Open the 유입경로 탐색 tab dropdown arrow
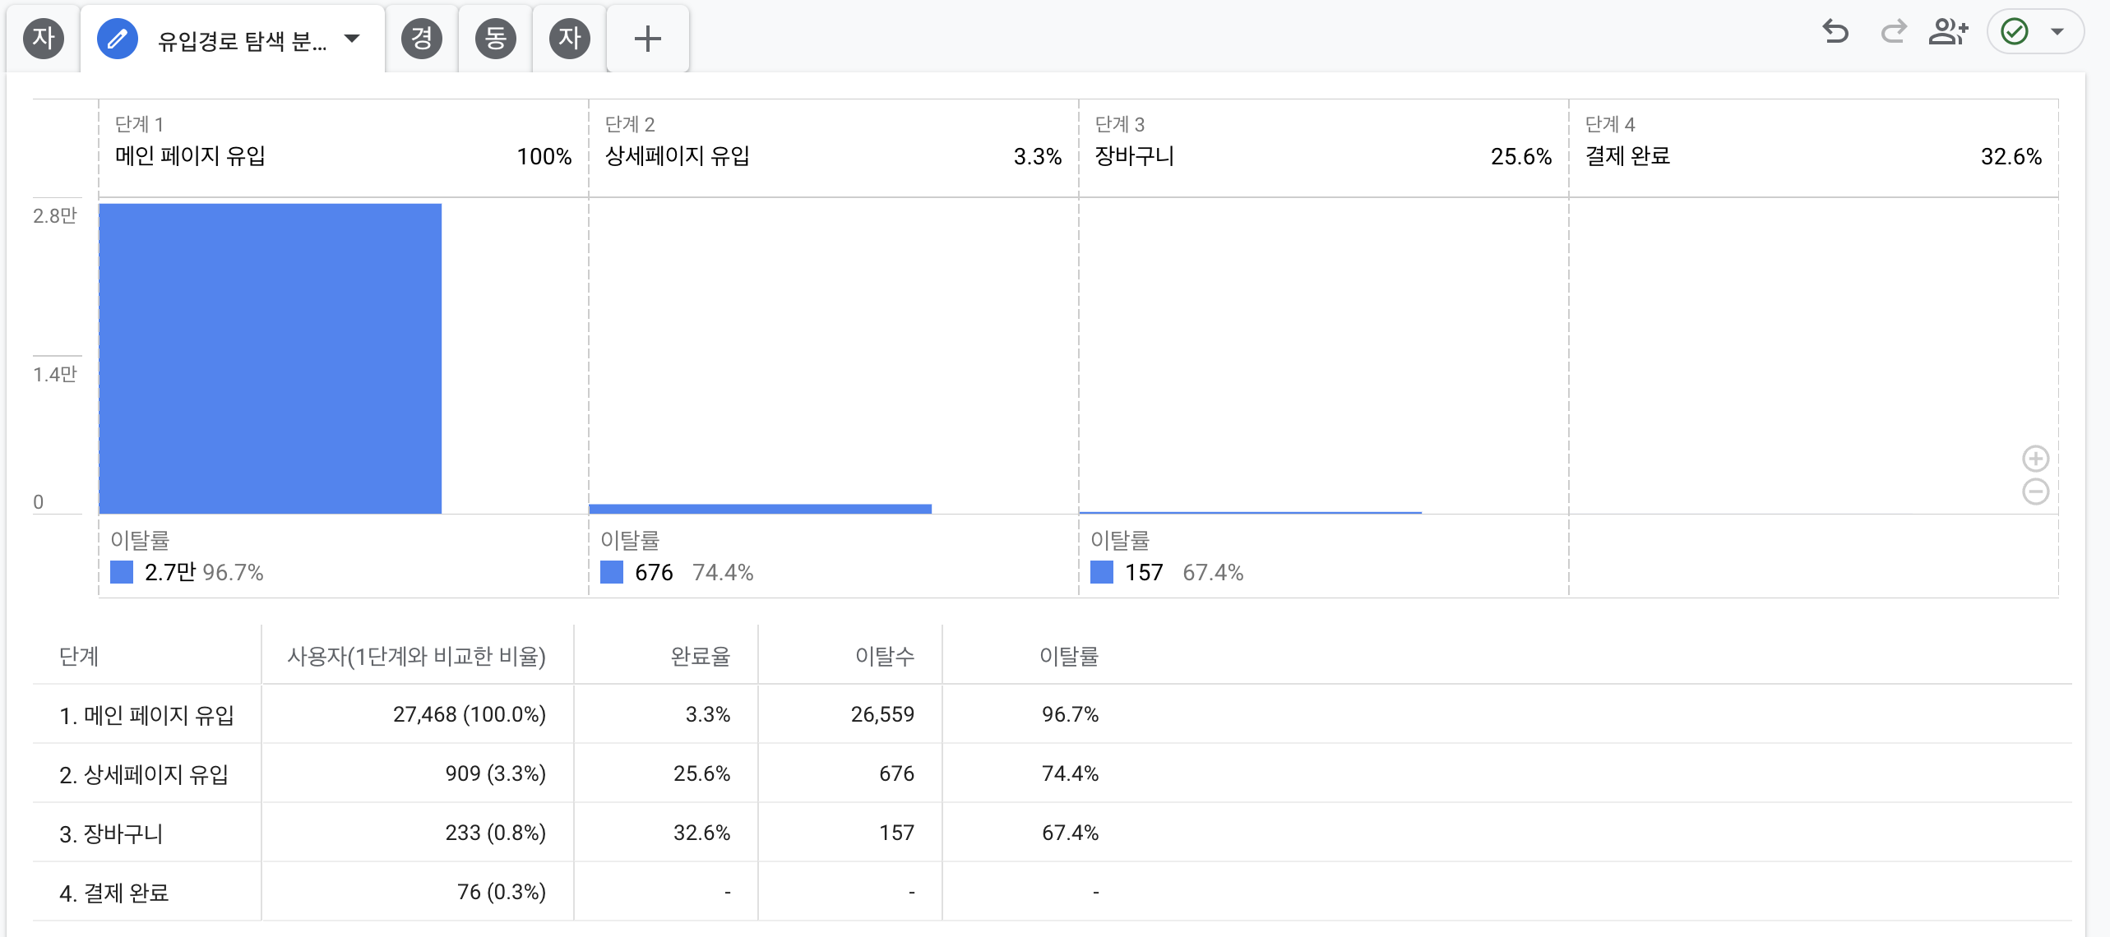 (352, 39)
